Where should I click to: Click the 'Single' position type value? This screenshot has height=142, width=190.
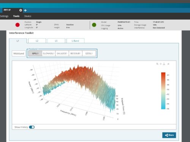(x=39, y=22)
